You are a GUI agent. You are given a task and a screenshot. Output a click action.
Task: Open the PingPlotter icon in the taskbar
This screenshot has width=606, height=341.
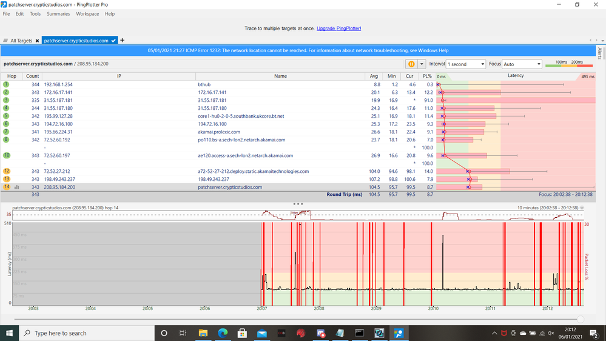click(399, 333)
